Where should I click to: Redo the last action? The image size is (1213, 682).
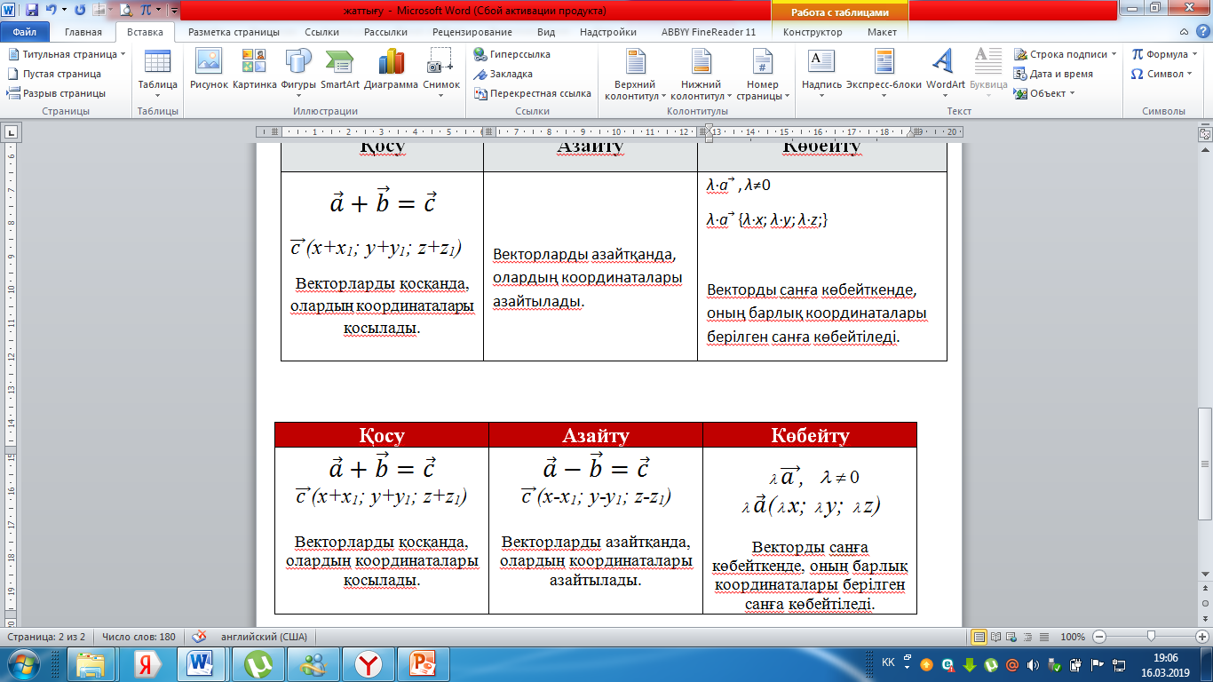[x=80, y=11]
